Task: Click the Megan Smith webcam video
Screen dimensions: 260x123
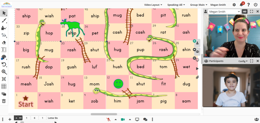Action: pos(232,36)
